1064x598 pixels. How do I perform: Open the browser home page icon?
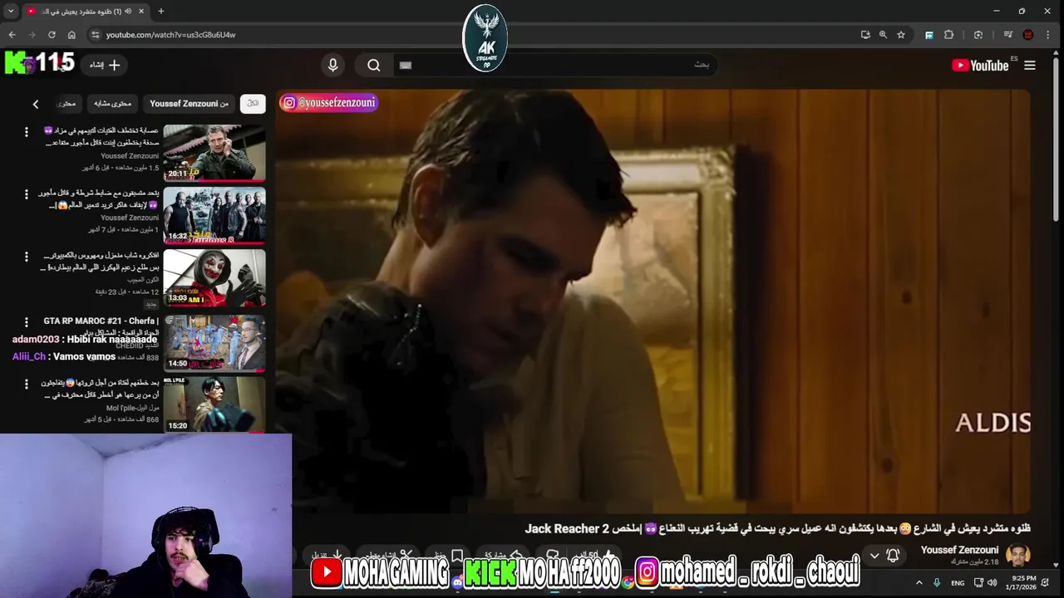click(x=71, y=35)
